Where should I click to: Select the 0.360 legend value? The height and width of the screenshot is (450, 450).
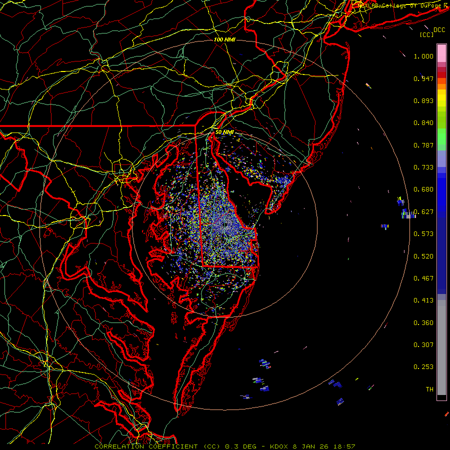(x=423, y=323)
